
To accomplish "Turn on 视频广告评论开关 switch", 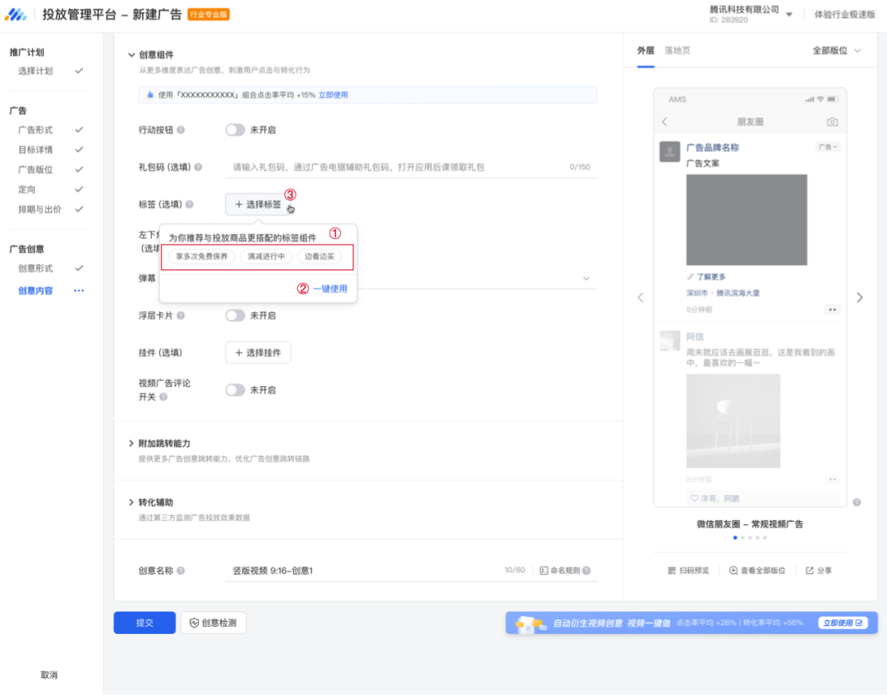I will click(236, 390).
